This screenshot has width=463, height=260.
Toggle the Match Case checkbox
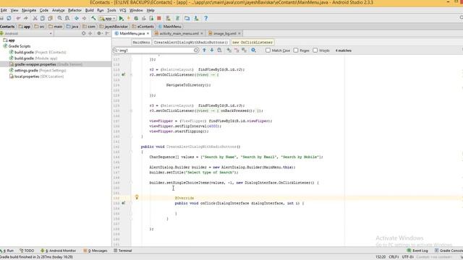(268, 51)
